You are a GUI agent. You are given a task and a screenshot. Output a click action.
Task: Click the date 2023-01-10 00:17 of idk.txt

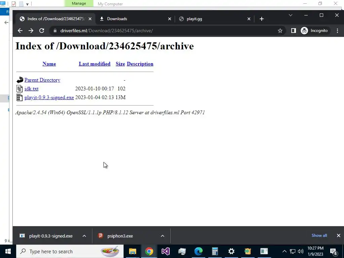tap(94, 89)
